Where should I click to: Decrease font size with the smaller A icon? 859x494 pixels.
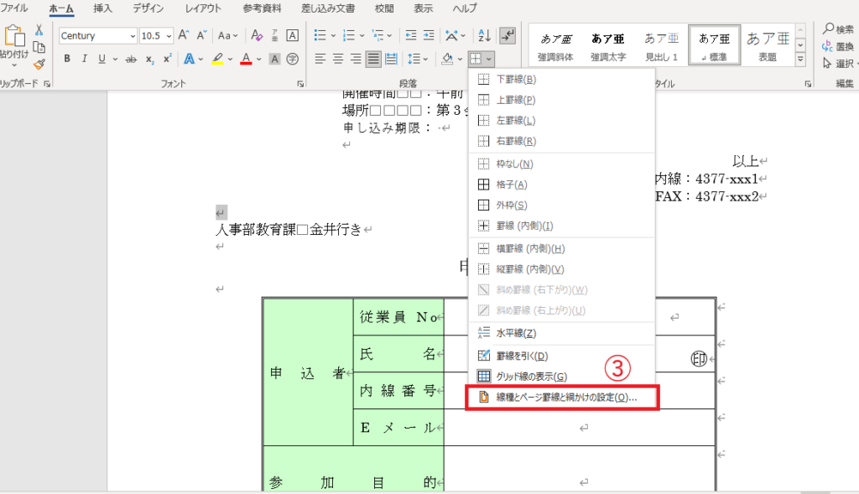pyautogui.click(x=201, y=35)
